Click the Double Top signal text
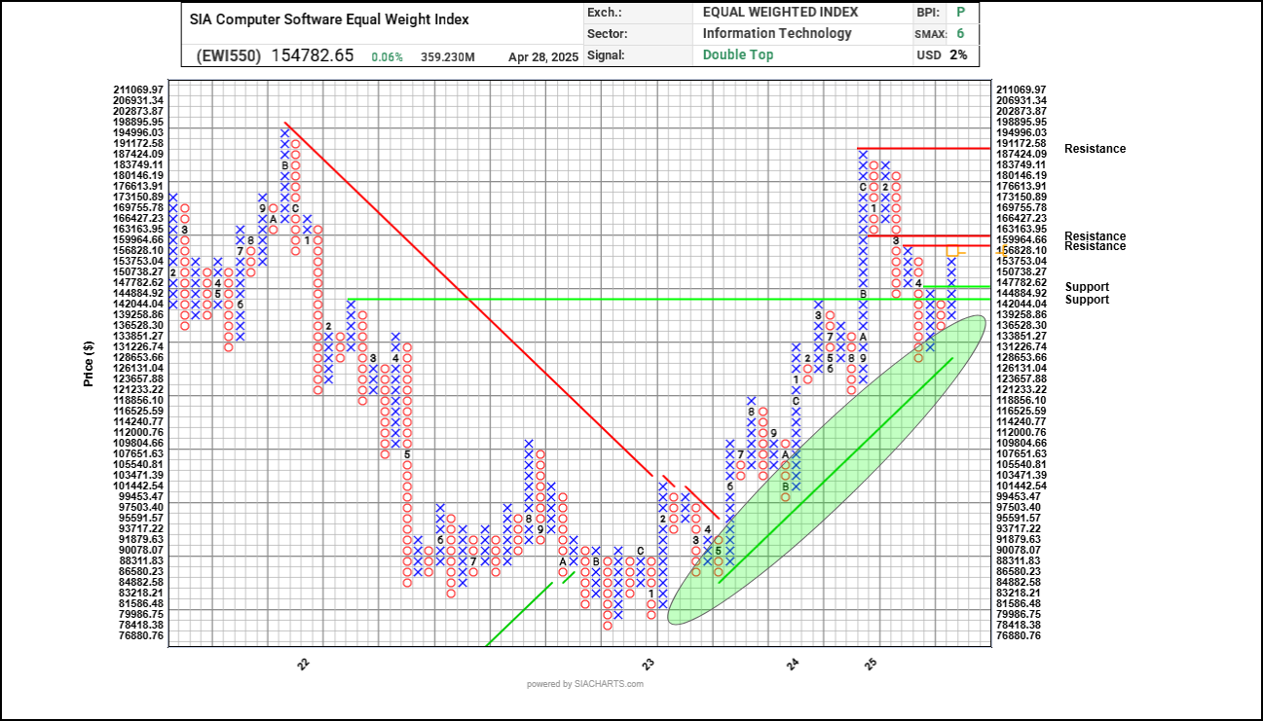Viewport: 1263px width, 721px height. click(x=738, y=54)
